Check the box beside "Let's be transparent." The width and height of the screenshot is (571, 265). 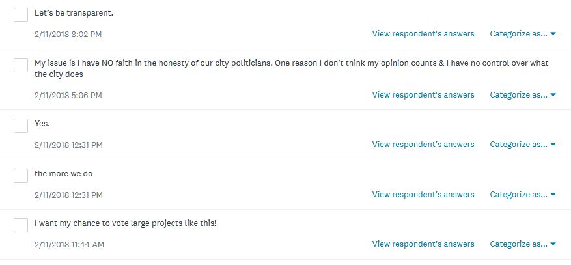pos(21,15)
